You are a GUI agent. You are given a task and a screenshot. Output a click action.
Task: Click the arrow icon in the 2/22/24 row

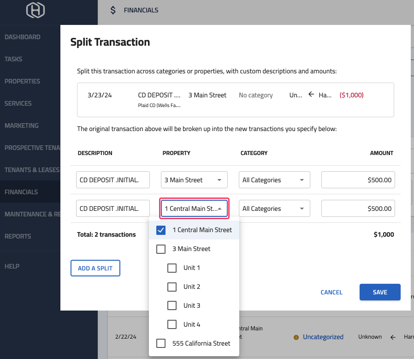[x=392, y=337]
